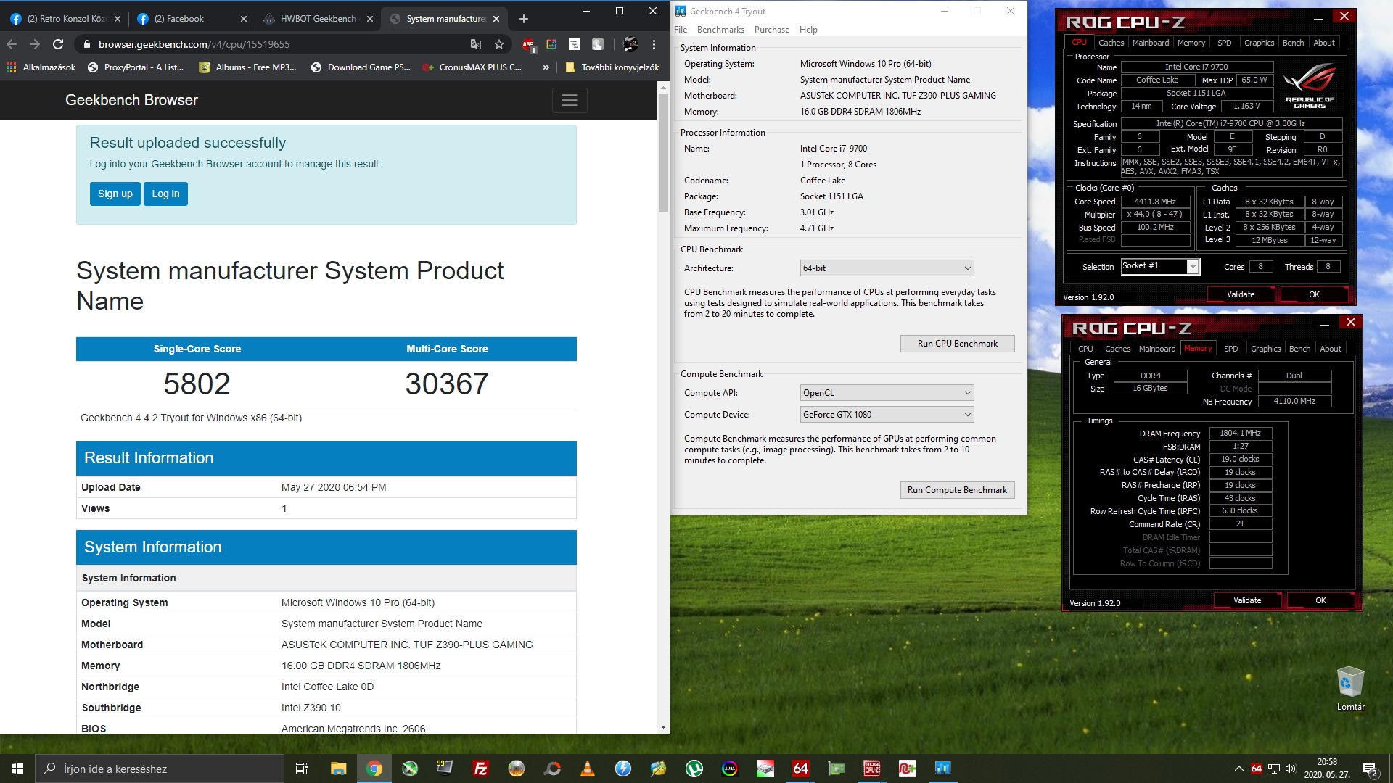Image resolution: width=1393 pixels, height=783 pixels.
Task: Click Validate in the upper CPU-Z window
Action: pyautogui.click(x=1241, y=294)
